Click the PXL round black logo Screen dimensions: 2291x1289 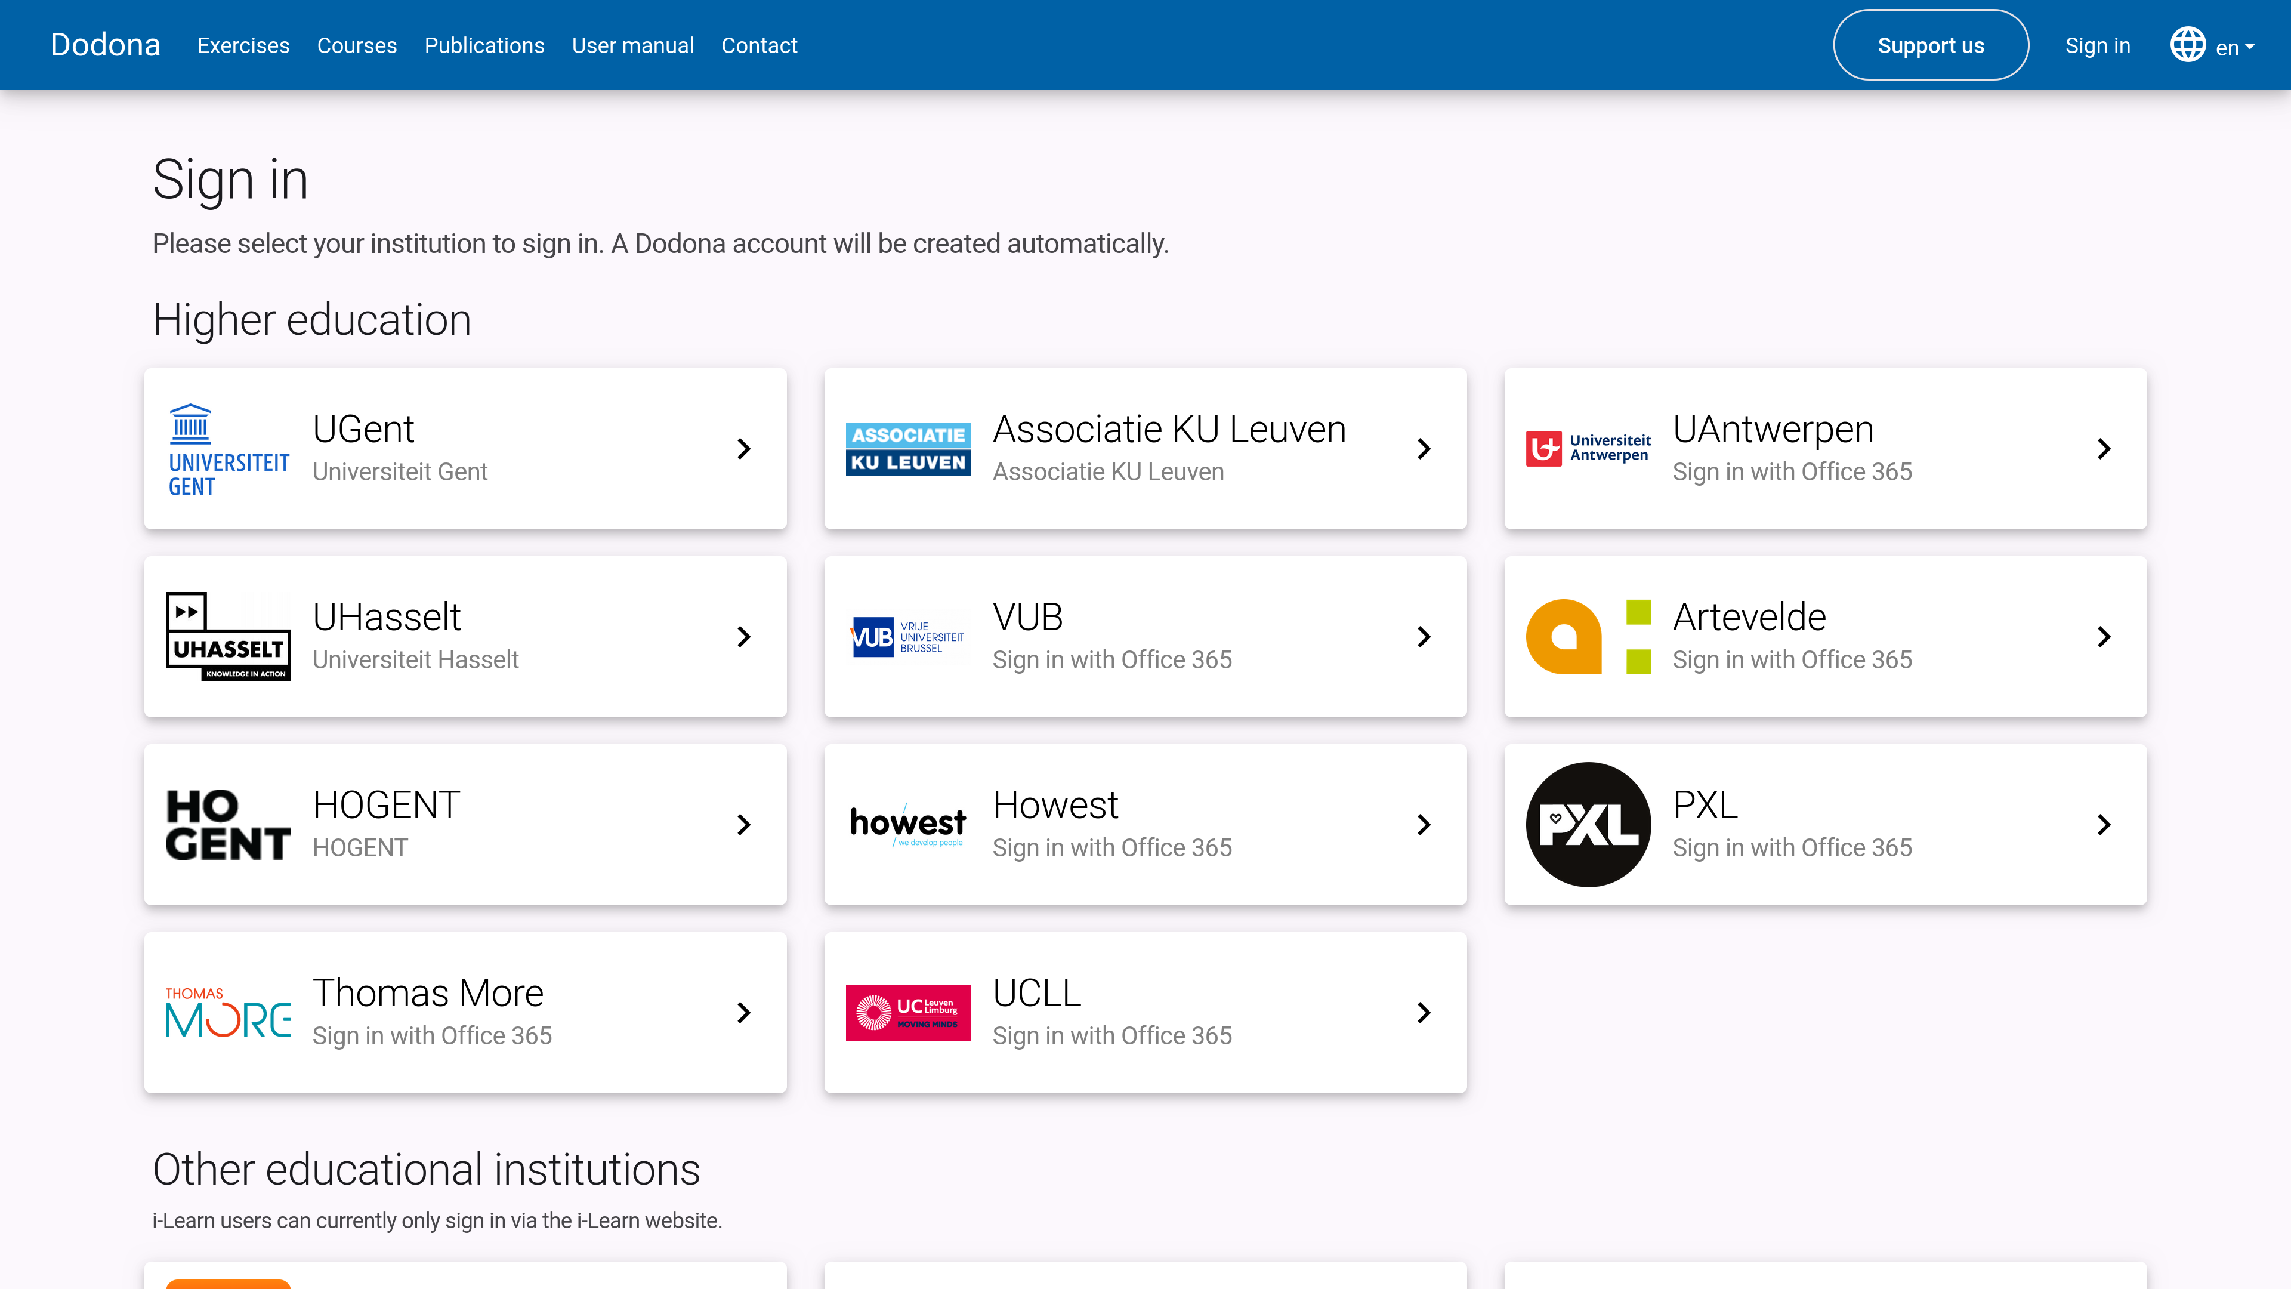[x=1588, y=825]
